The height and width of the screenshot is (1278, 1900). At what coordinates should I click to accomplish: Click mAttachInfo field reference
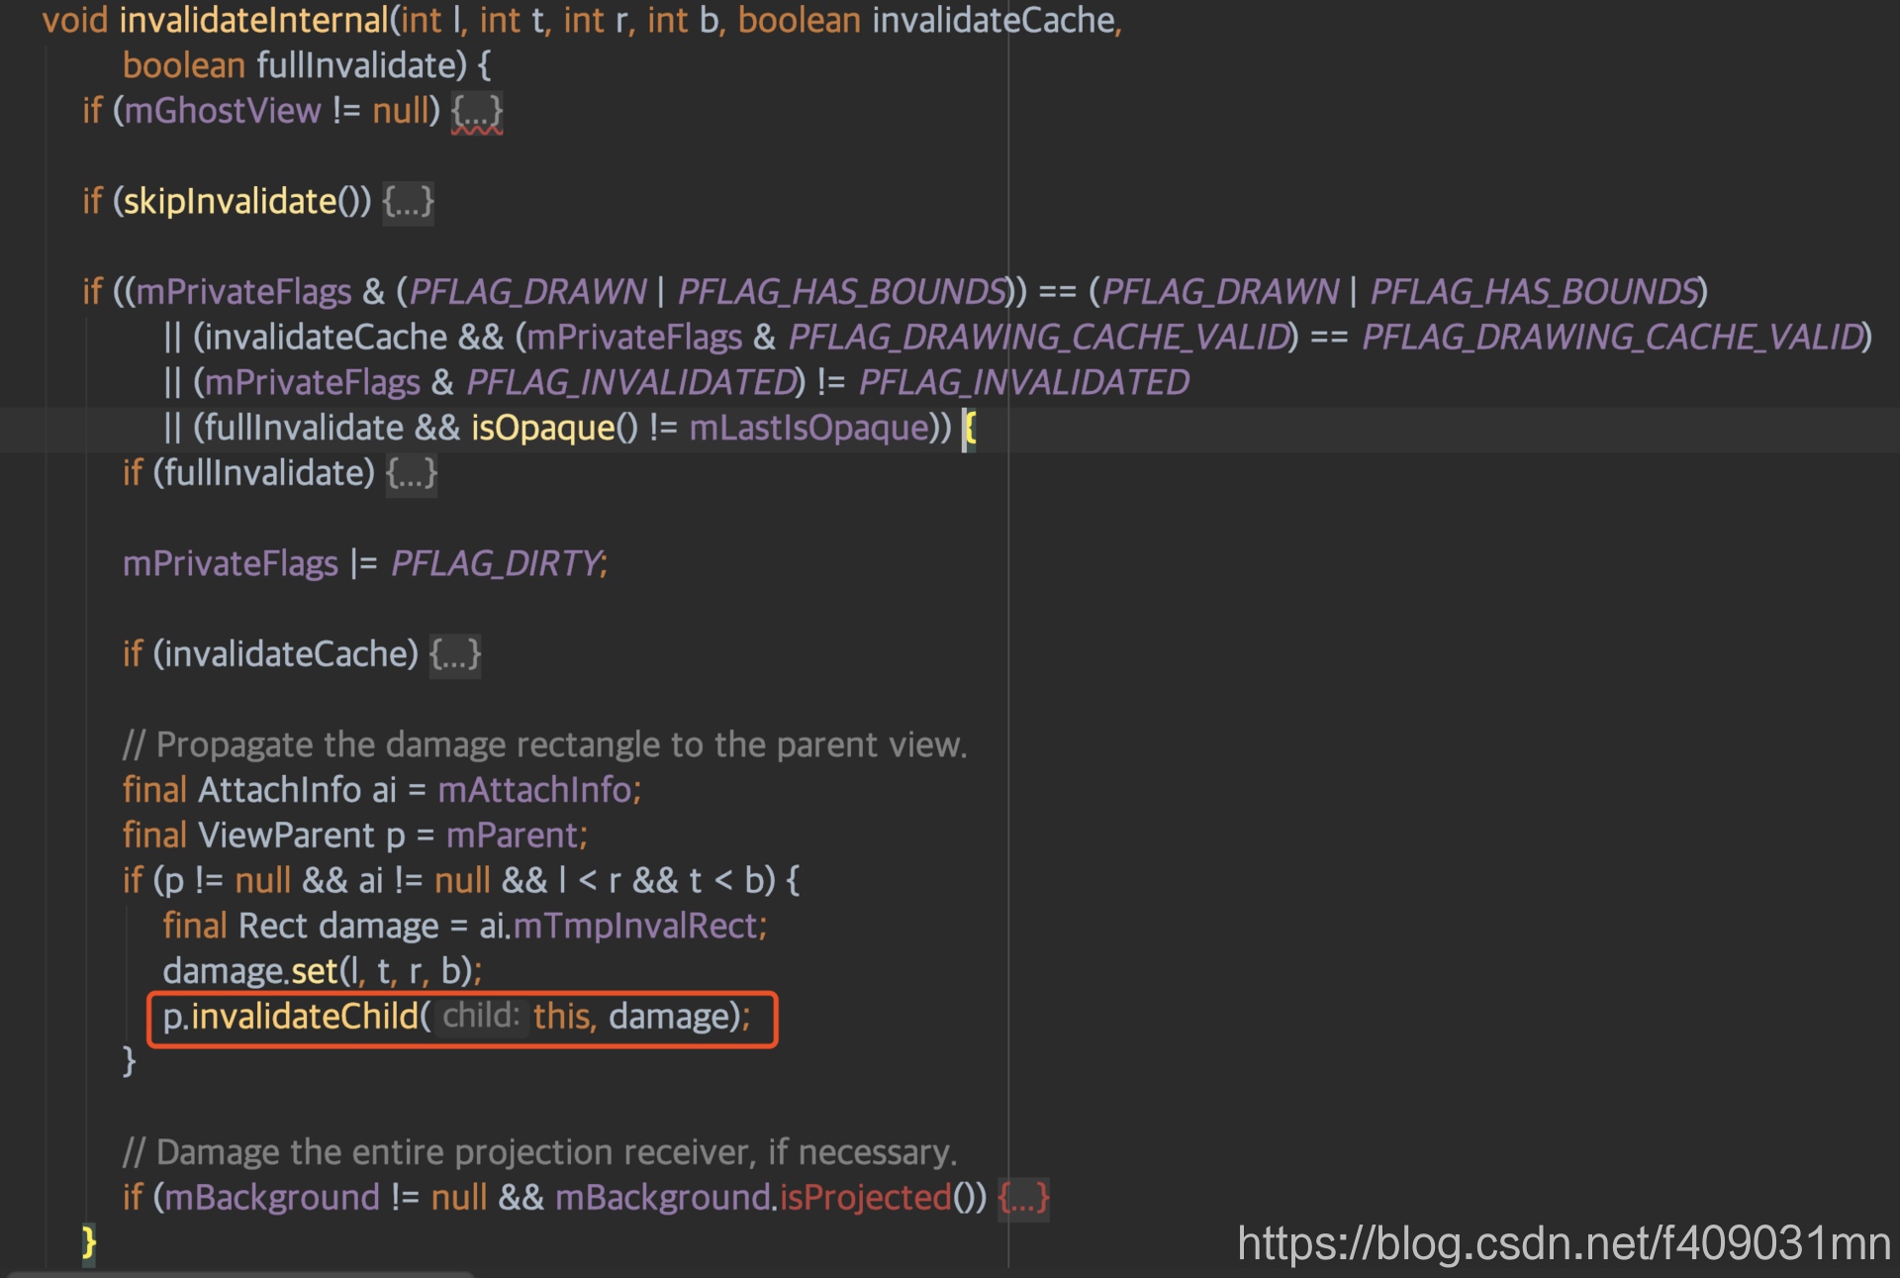pos(535,790)
